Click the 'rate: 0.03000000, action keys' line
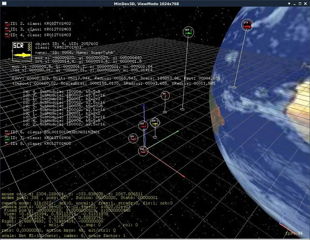This screenshot has width=310, height=240. click(x=59, y=230)
